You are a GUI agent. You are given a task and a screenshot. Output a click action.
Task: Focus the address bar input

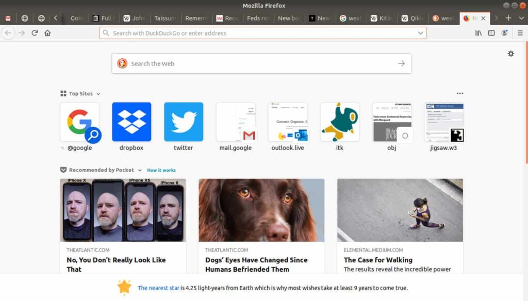tap(262, 33)
